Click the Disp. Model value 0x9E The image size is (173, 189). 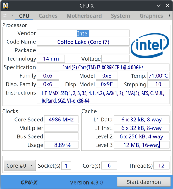coord(107,84)
